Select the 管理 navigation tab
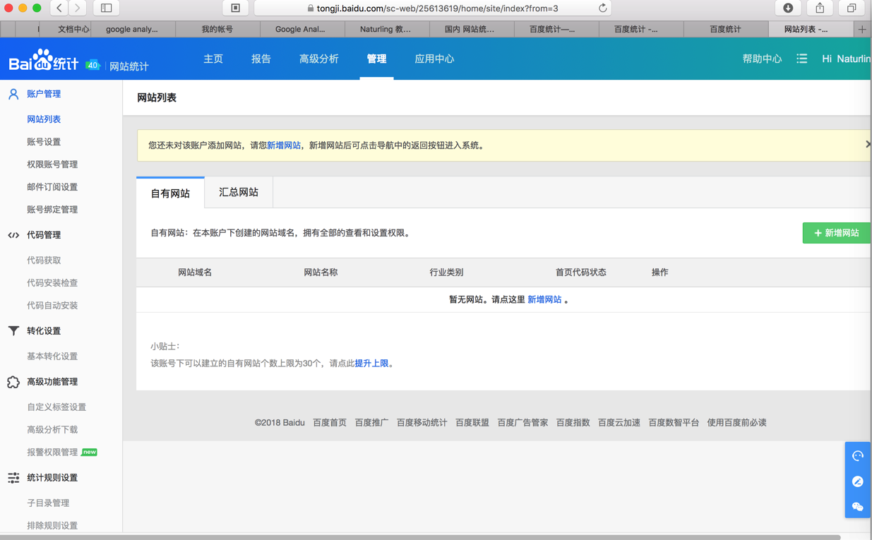This screenshot has height=540, width=872. click(376, 59)
